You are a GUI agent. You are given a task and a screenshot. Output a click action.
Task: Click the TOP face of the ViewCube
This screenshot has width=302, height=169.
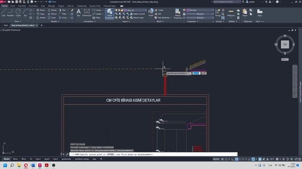285,45
